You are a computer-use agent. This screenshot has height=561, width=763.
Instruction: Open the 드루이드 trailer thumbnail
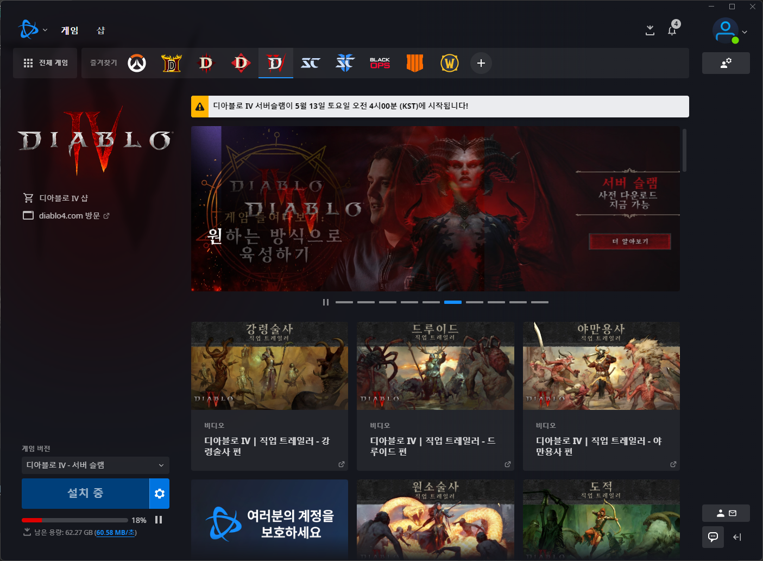coord(436,366)
